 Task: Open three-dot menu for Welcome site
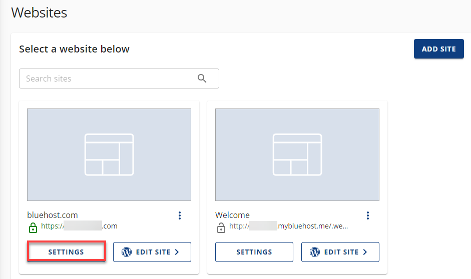coord(368,215)
